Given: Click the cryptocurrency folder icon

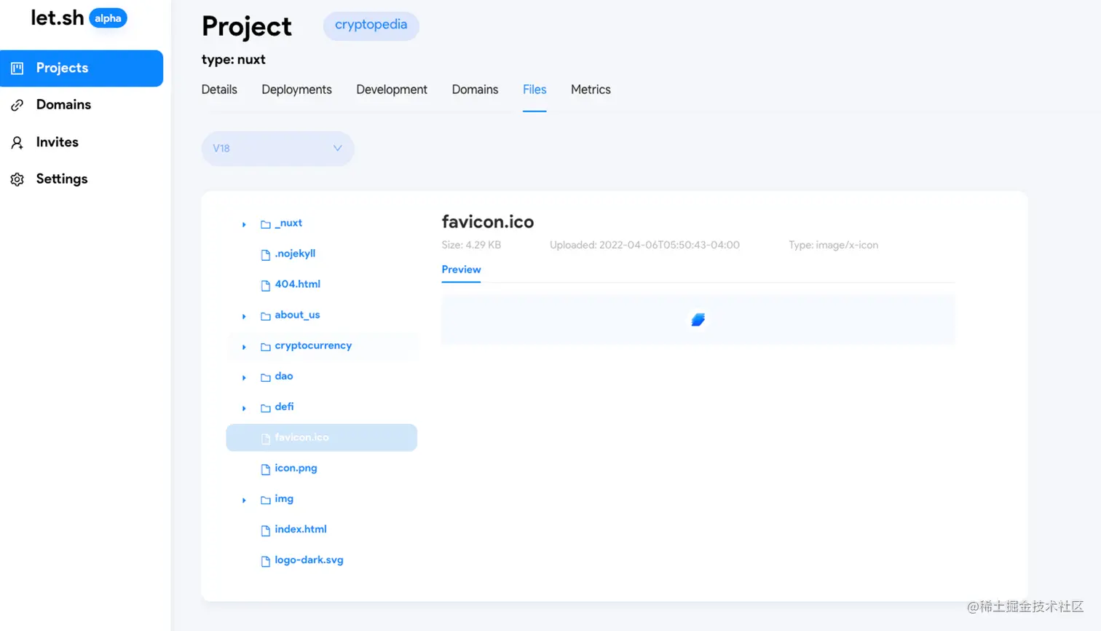Looking at the screenshot, I should 266,347.
